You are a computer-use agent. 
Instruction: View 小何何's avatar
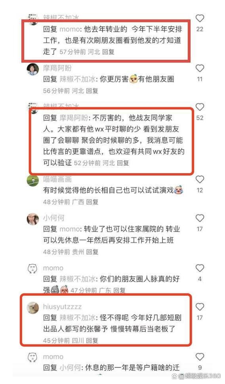pos(32,219)
